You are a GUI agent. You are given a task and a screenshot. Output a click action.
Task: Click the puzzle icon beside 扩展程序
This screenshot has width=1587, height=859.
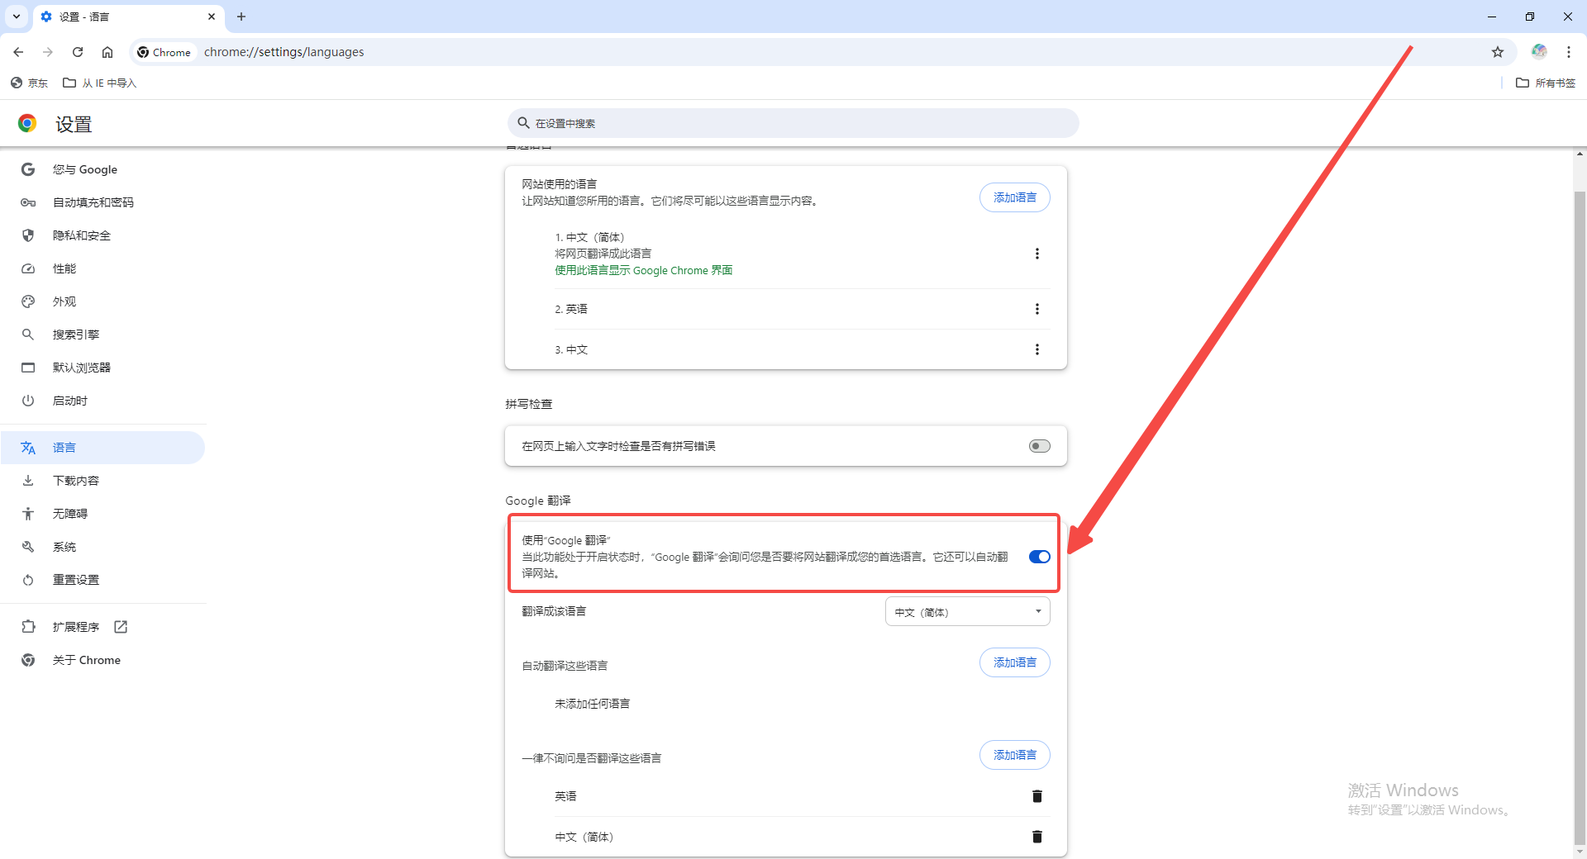[28, 627]
